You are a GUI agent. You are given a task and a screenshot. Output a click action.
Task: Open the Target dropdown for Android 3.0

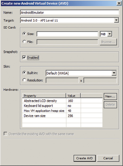point(116,20)
